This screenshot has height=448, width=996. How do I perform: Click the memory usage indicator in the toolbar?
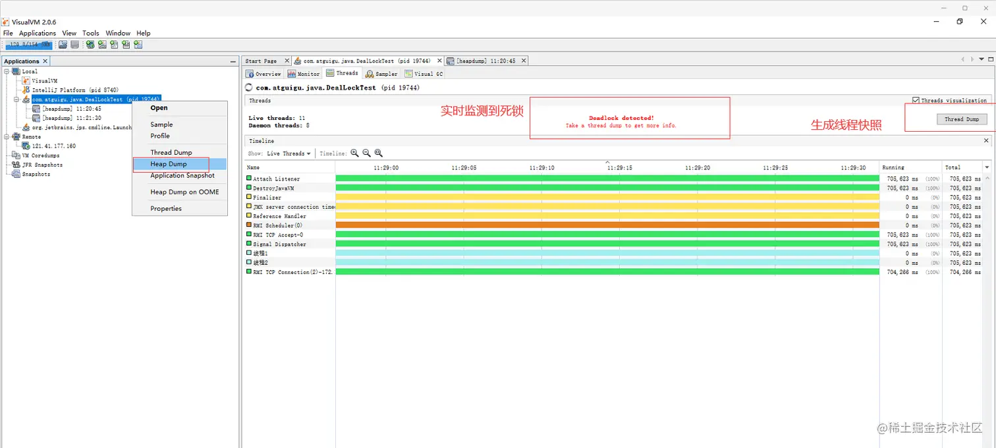click(x=28, y=45)
